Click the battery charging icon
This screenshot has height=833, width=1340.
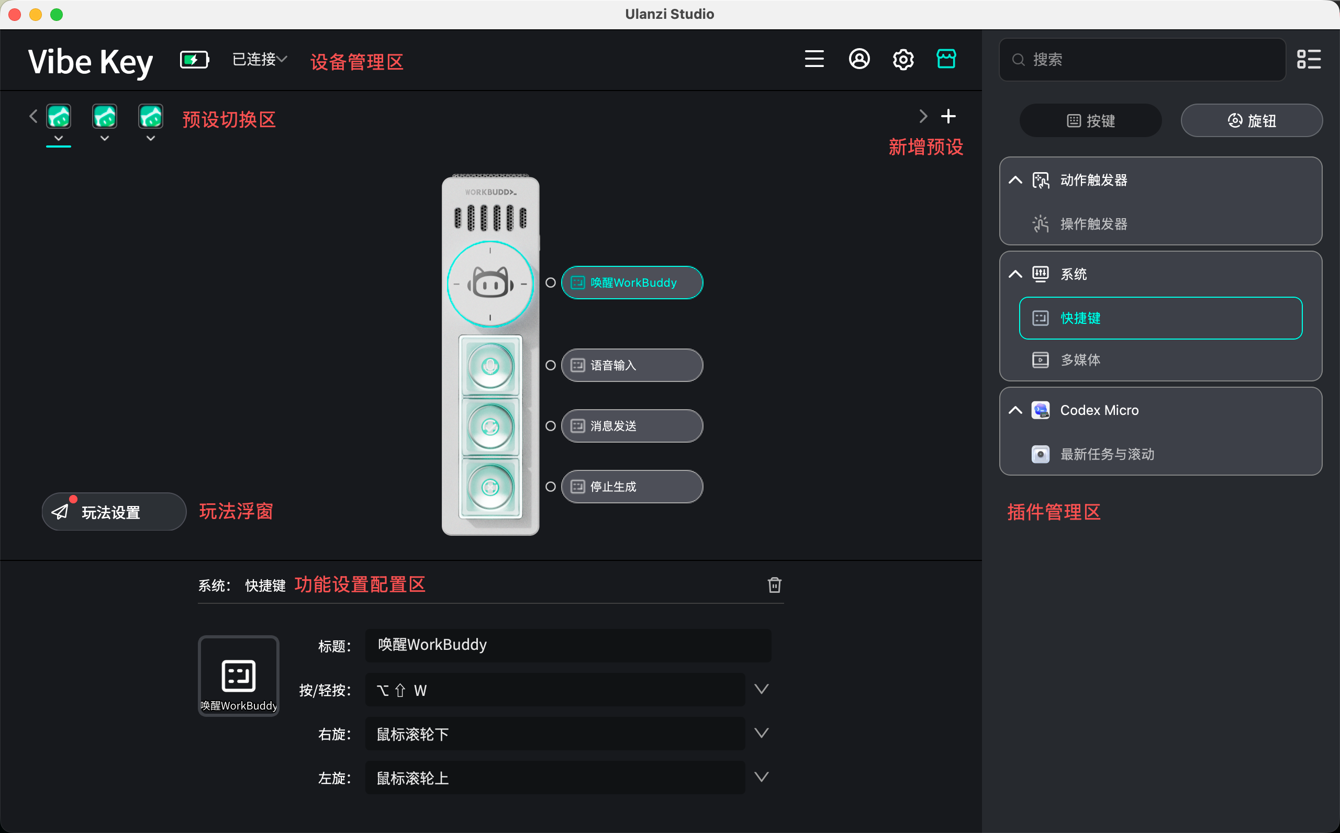pyautogui.click(x=194, y=60)
